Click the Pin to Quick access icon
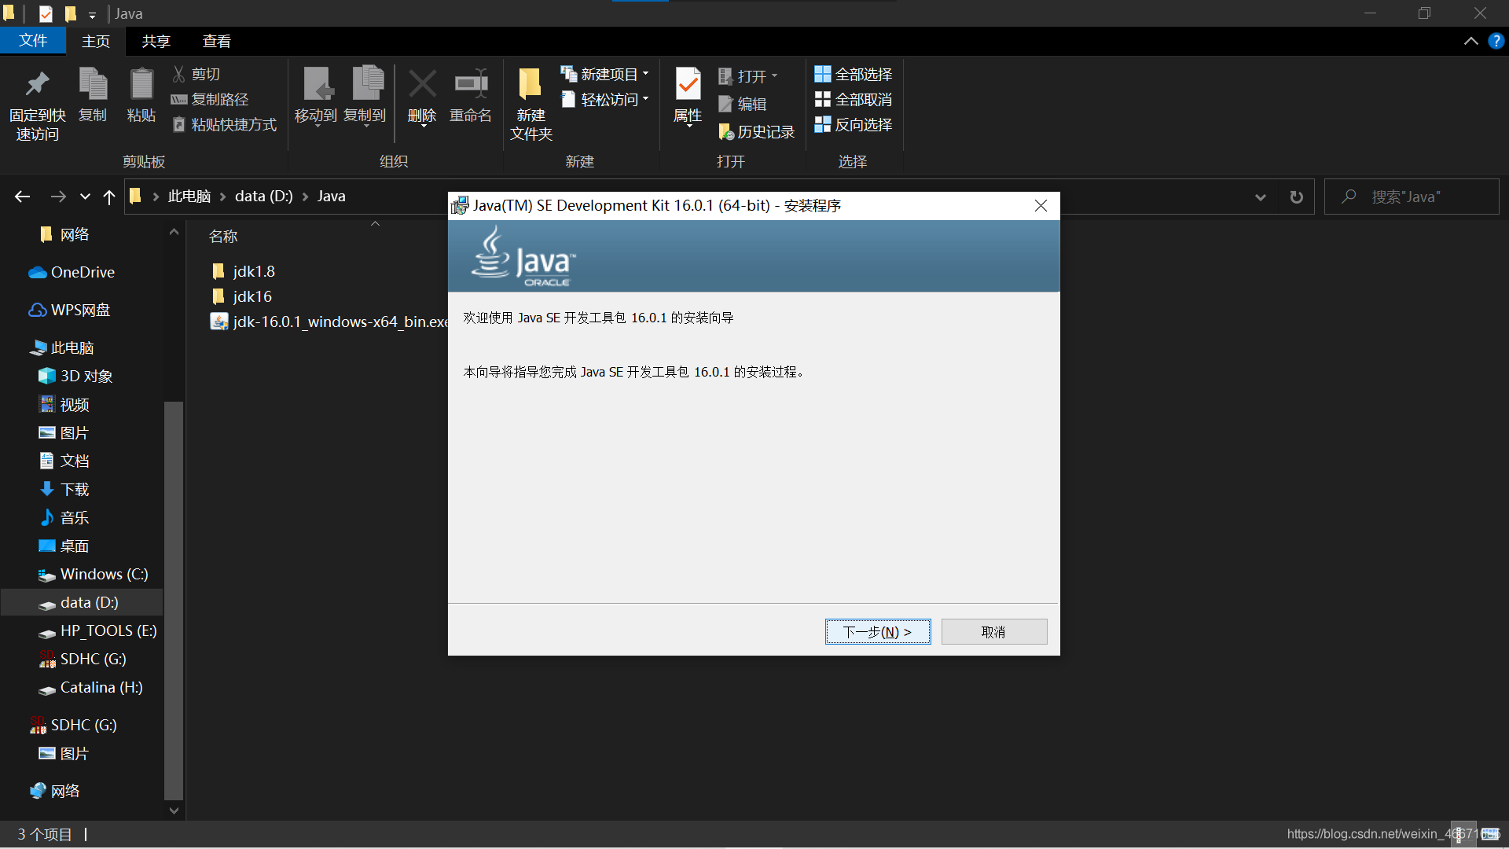The image size is (1509, 849). click(37, 84)
